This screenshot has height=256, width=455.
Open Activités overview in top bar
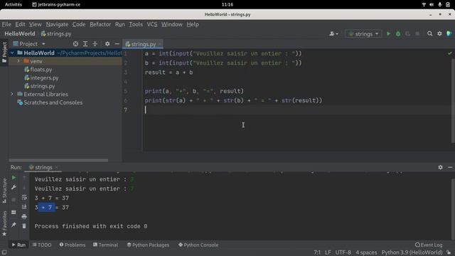click(14, 4)
